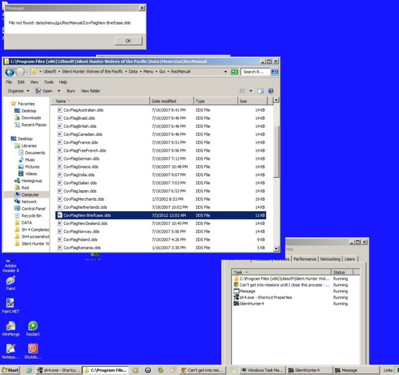Viewport: 399px width, 375px height.
Task: Click the Back navigation arrow in Explorer
Action: (9, 72)
